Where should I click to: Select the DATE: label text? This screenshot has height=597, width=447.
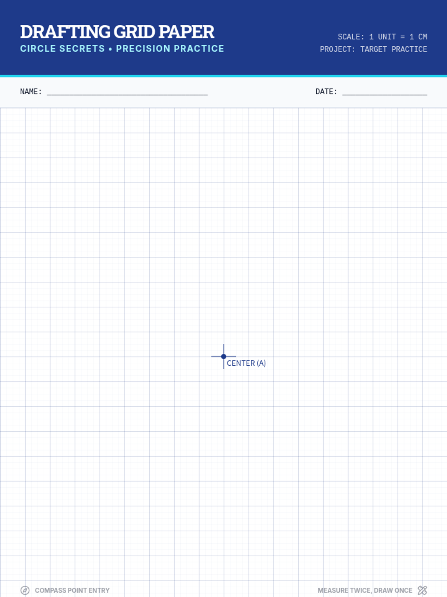326,92
